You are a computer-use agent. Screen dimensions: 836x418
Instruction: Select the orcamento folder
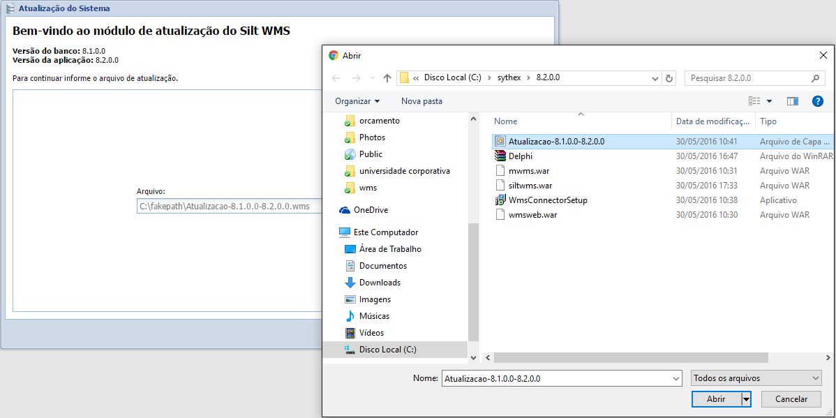pos(372,121)
